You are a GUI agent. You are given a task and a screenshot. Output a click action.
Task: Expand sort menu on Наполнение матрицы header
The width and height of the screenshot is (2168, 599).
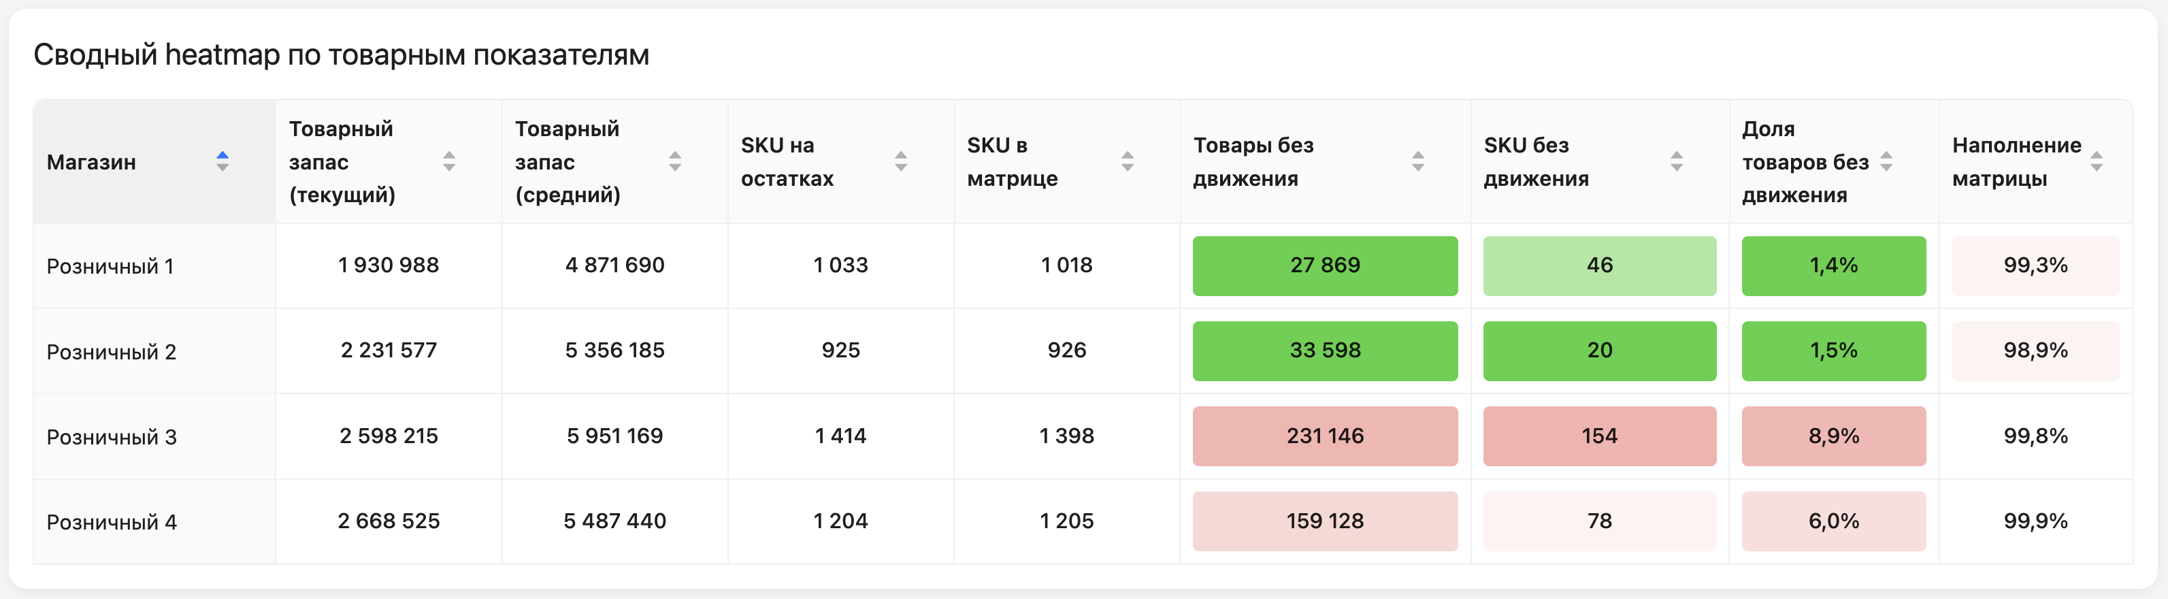pyautogui.click(x=2098, y=163)
